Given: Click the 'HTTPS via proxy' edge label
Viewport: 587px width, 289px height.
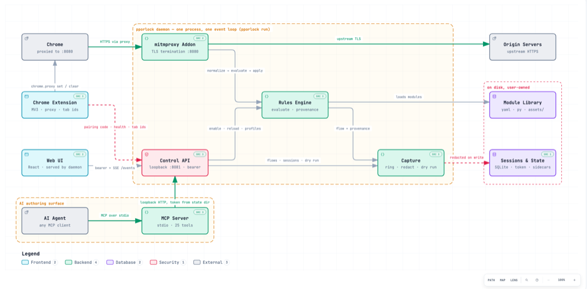Looking at the screenshot, I should (x=115, y=42).
